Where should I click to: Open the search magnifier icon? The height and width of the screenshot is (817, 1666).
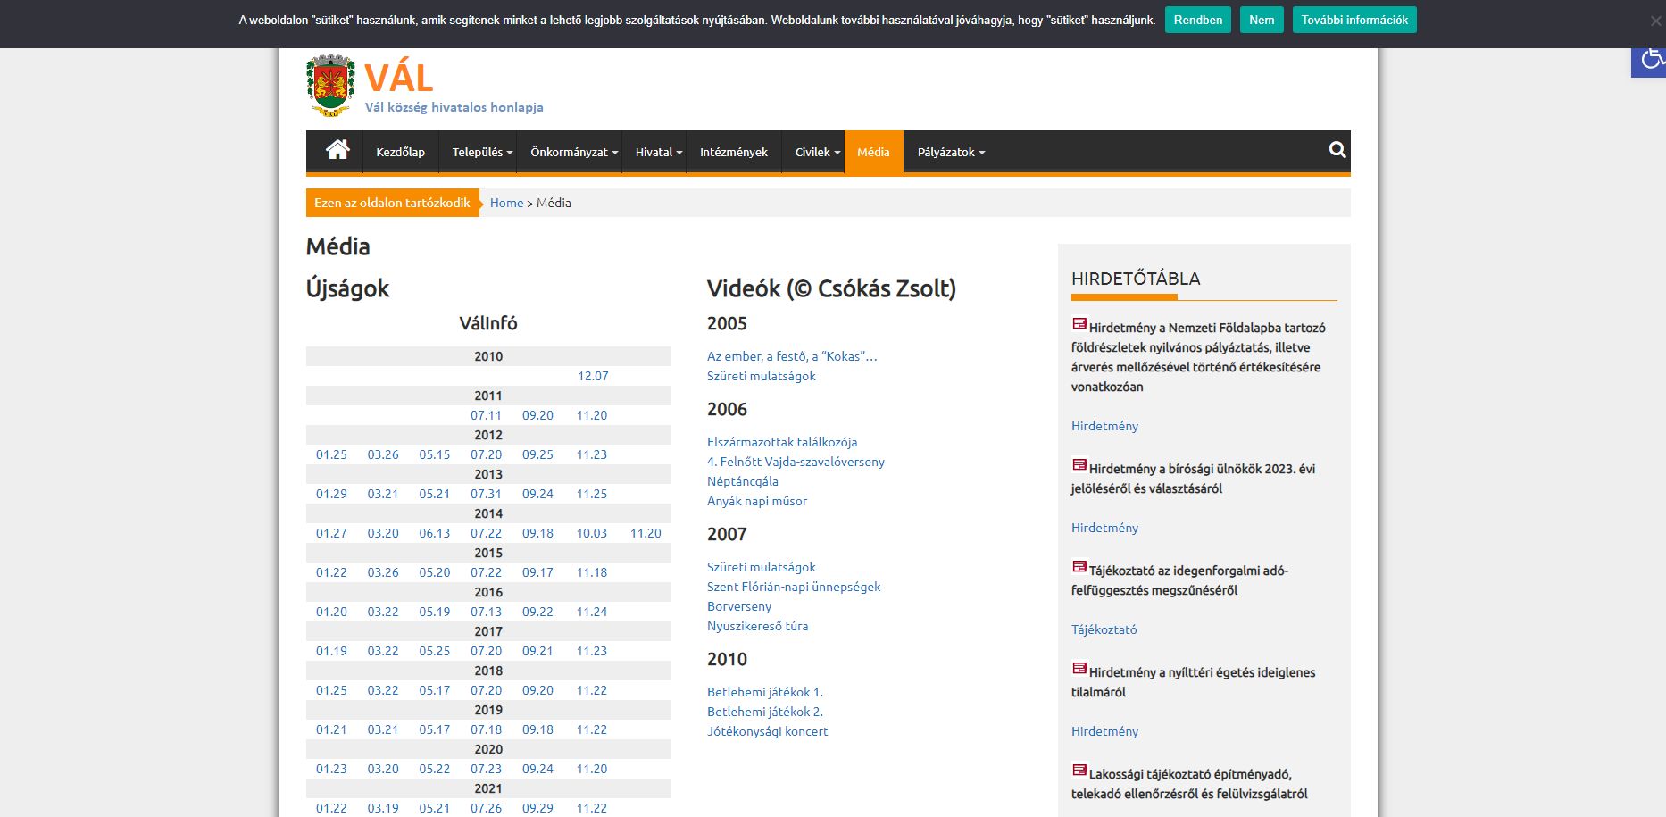1337,150
